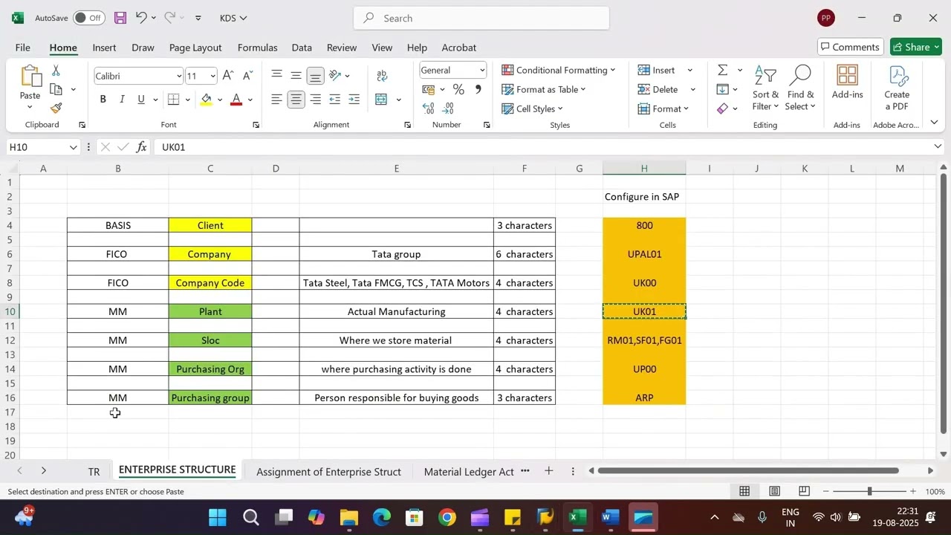Click Decrease Font Size icon

pyautogui.click(x=247, y=76)
